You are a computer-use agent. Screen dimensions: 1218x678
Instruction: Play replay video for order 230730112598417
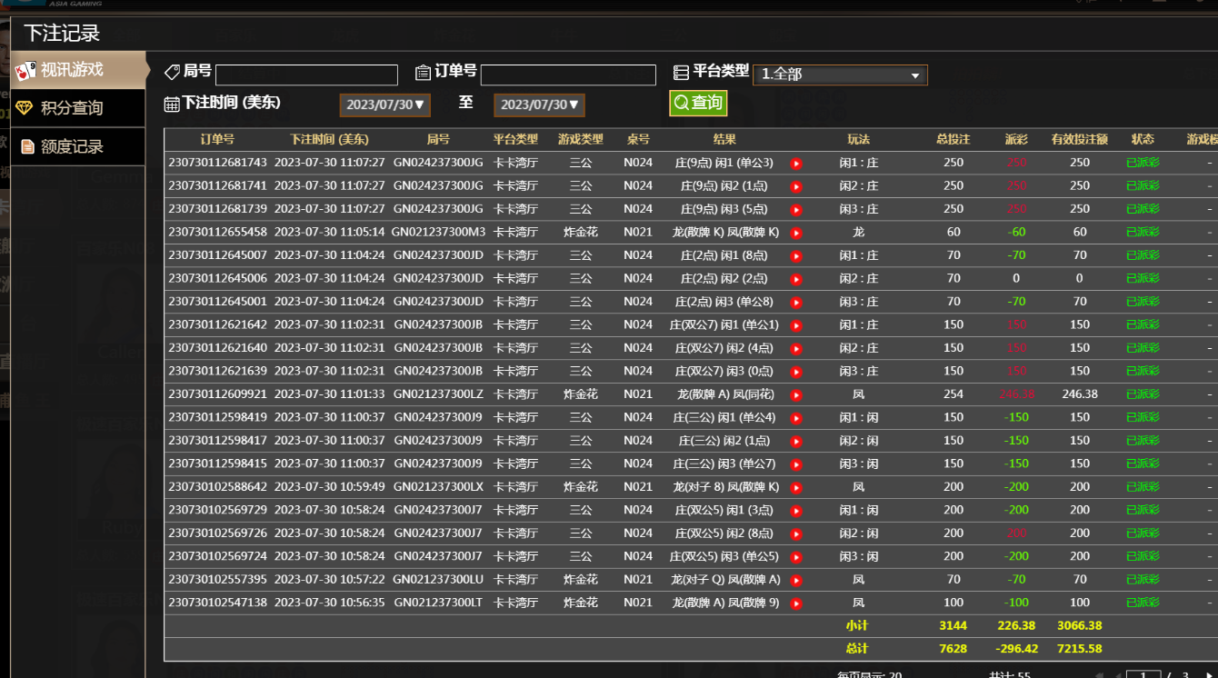796,442
